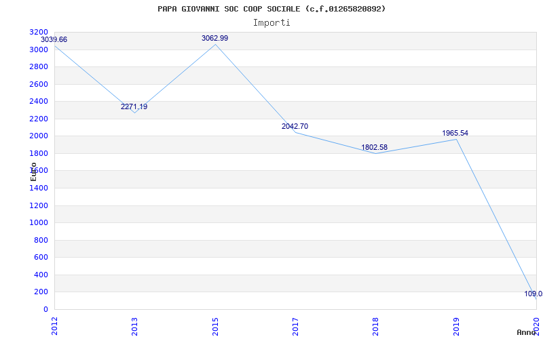
Task: Click the y-axis value 1400
Action: (39, 188)
